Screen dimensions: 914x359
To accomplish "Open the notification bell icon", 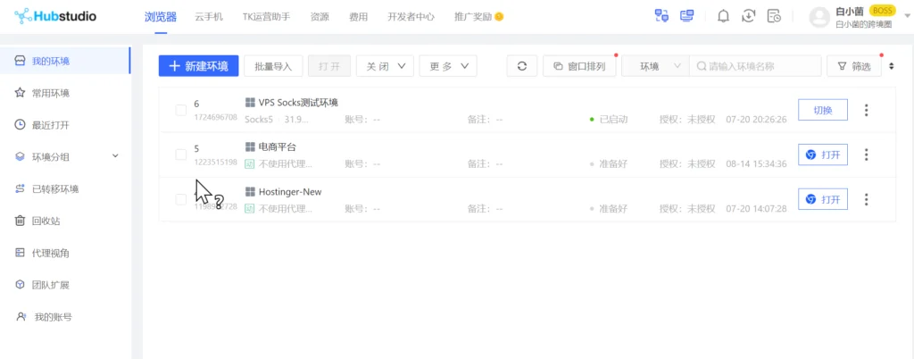I will pyautogui.click(x=723, y=16).
